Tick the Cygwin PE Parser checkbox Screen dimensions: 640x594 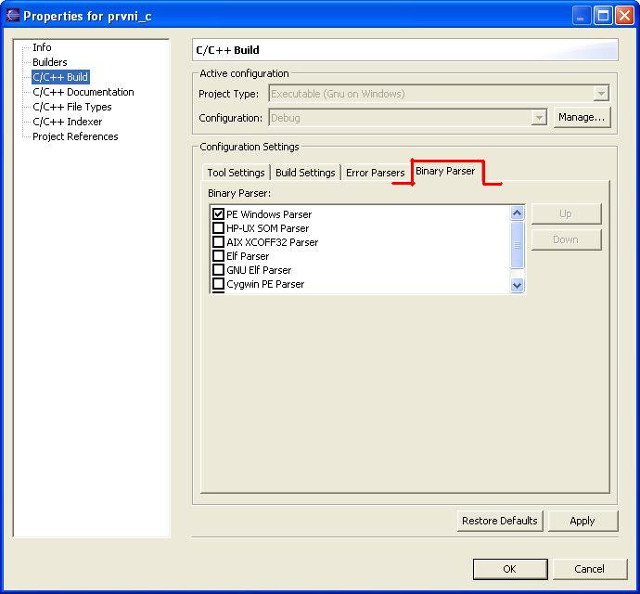[219, 284]
